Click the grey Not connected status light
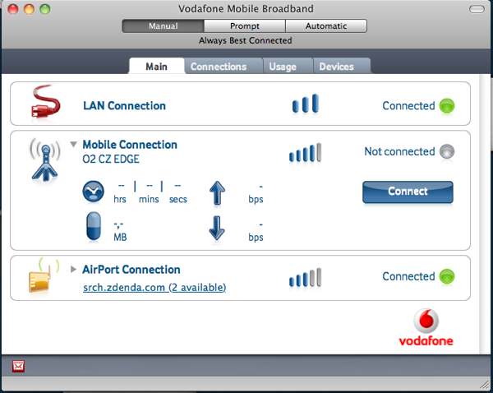The width and height of the screenshot is (493, 393). pyautogui.click(x=447, y=151)
